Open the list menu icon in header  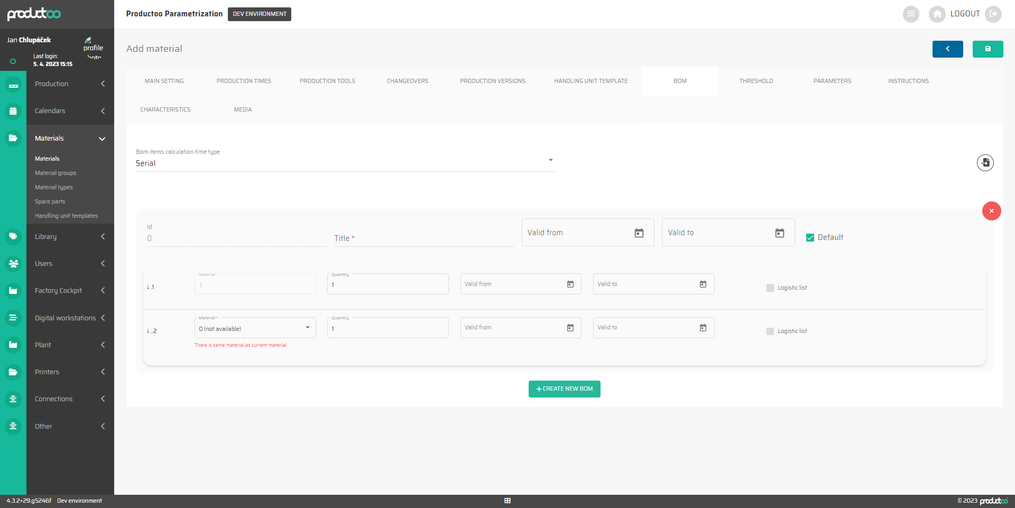[x=911, y=14]
